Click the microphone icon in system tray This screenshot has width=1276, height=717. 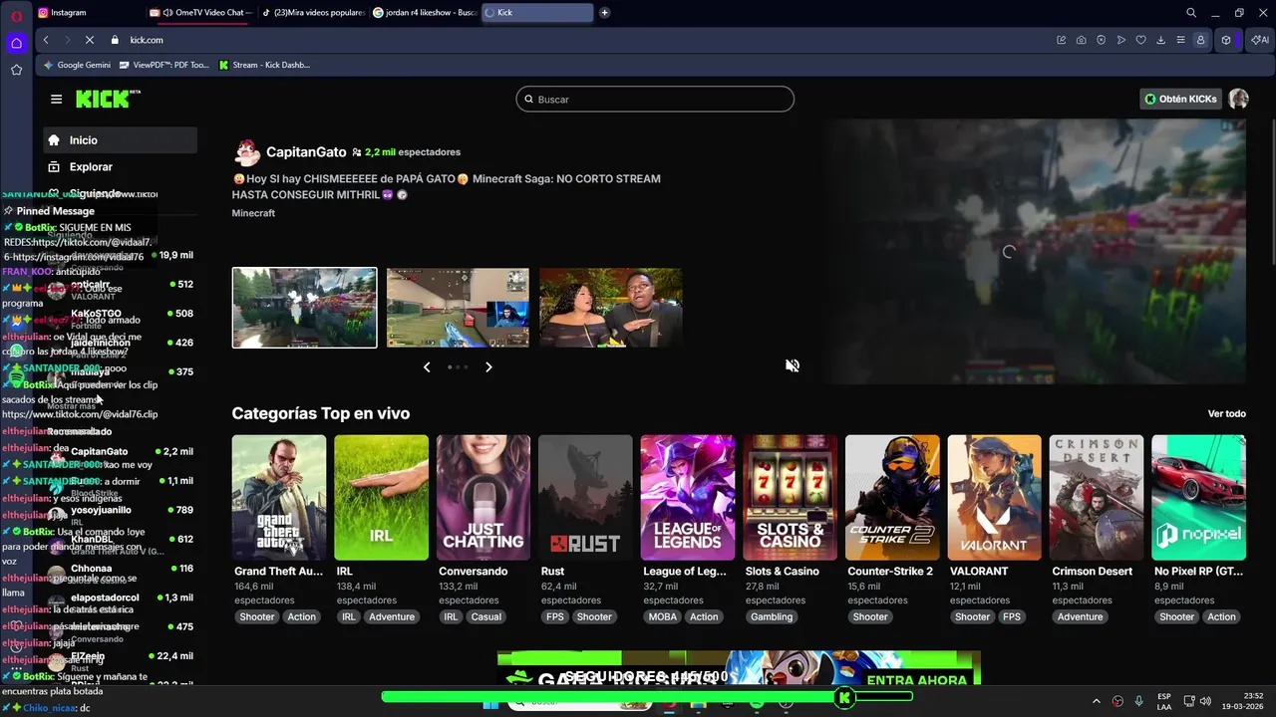point(1138,701)
